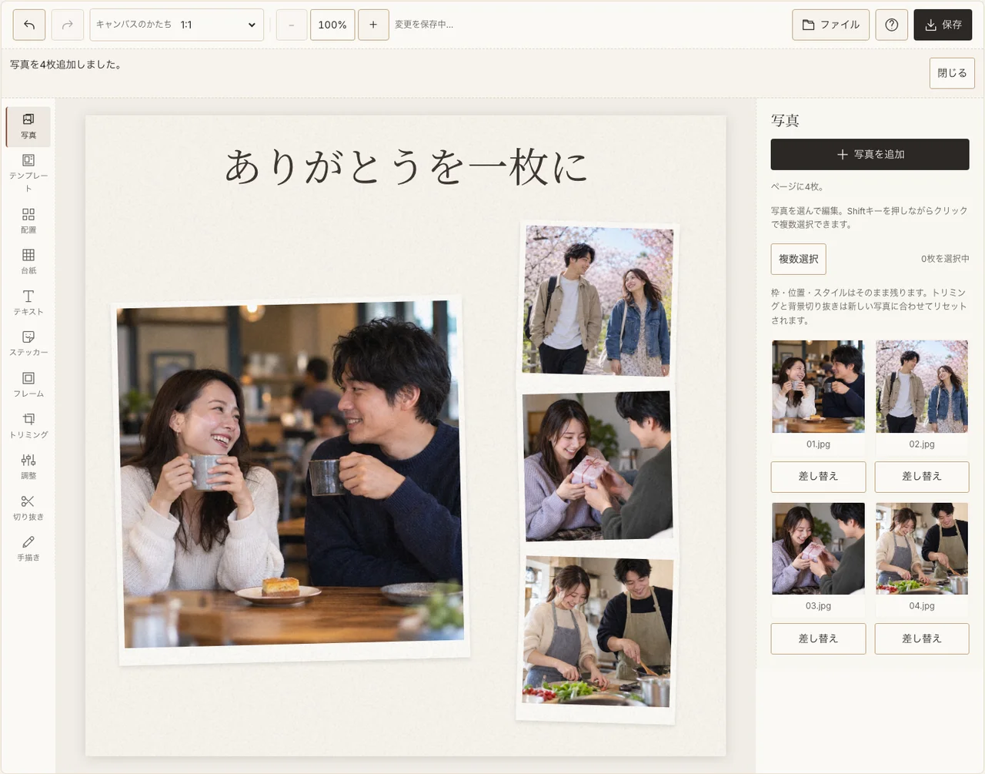Image resolution: width=985 pixels, height=774 pixels.
Task: Select the トリミング crop tool
Action: tap(28, 425)
